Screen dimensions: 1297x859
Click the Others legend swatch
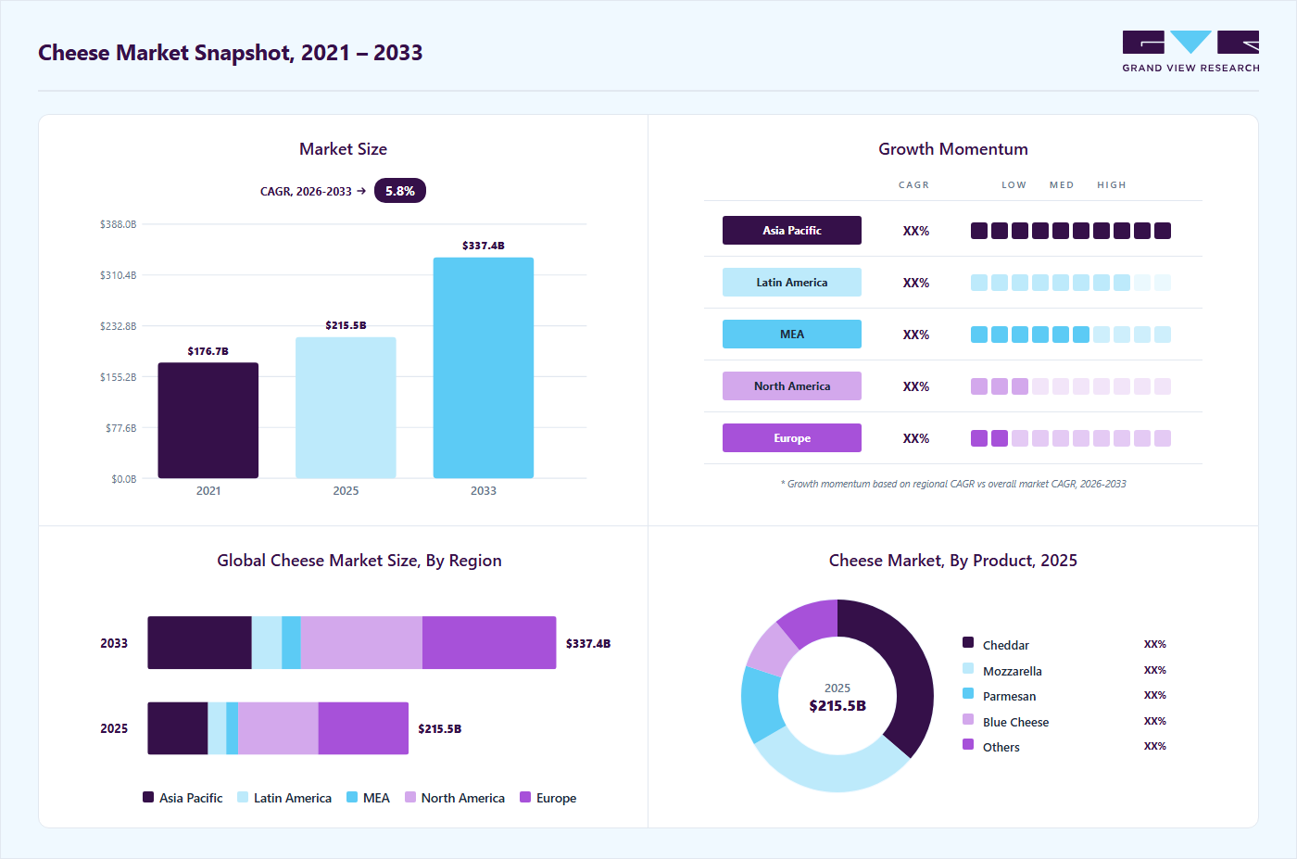[x=968, y=744]
